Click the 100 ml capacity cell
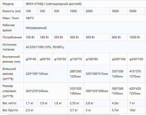Image resolution: width=146 pixels, height=115 pixels. [31, 11]
